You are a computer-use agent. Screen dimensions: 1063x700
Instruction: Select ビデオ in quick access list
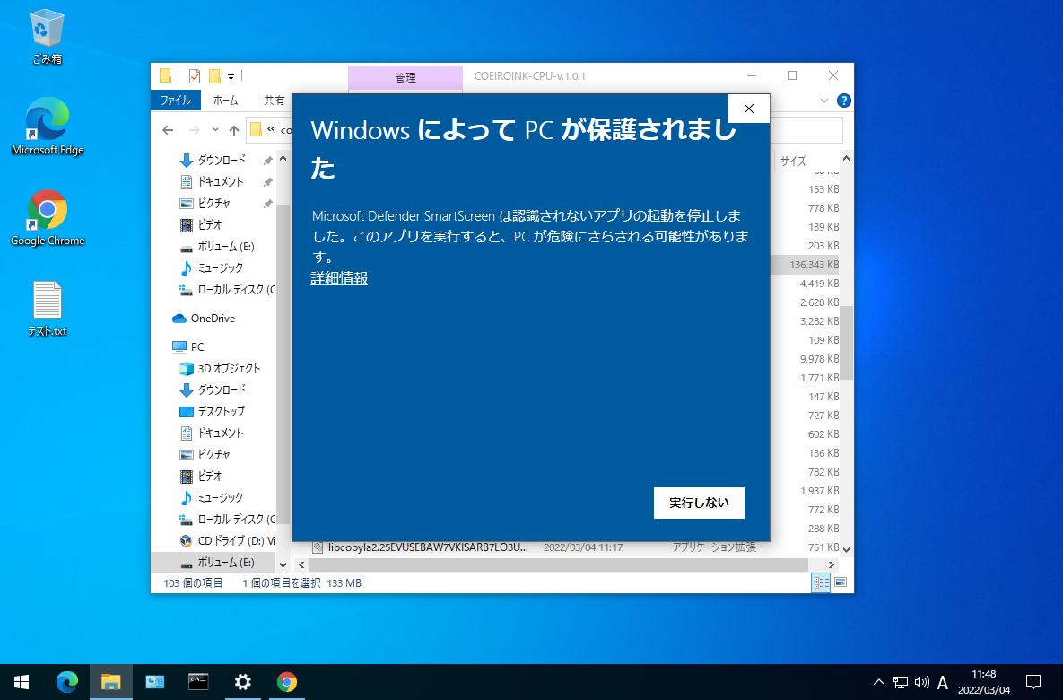point(210,224)
